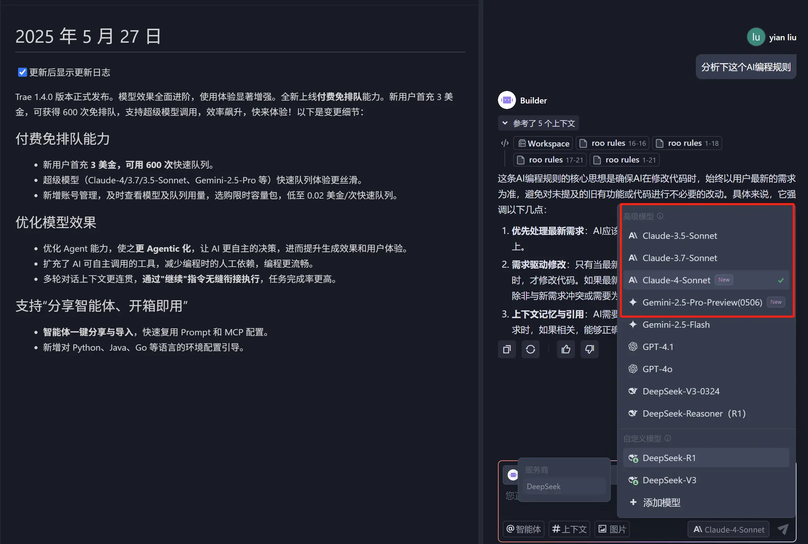Click the custom model logo beside DeepSeek-R1
The width and height of the screenshot is (808, 544).
click(633, 458)
